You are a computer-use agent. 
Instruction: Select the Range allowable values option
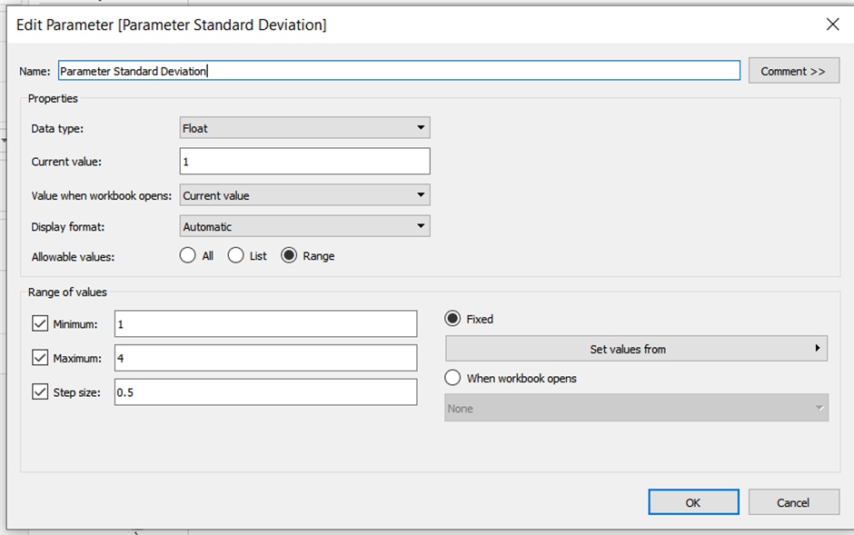pyautogui.click(x=290, y=256)
